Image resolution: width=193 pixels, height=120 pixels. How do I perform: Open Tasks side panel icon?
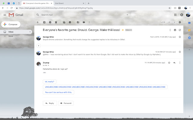(189, 38)
